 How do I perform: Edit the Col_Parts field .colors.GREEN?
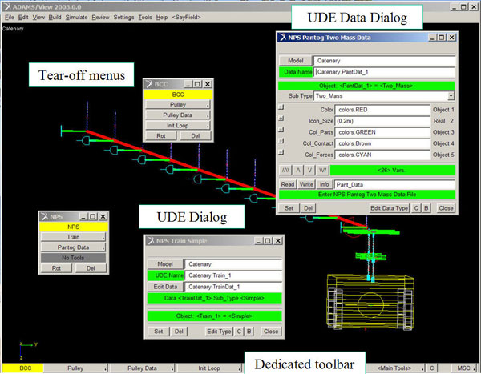coord(382,132)
